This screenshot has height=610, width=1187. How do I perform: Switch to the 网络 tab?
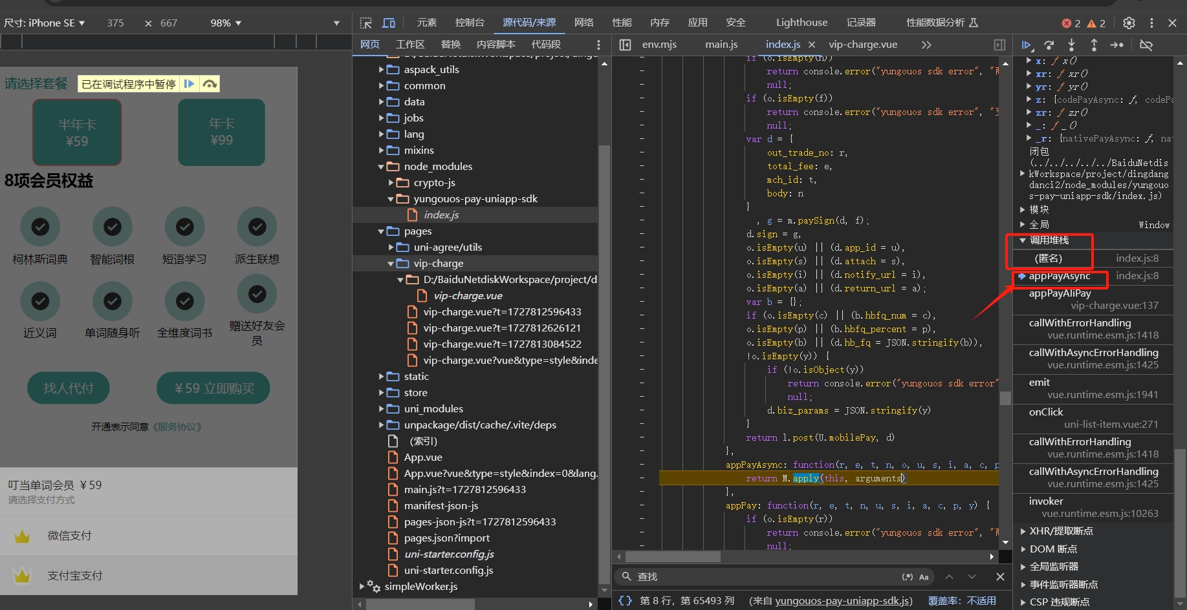click(x=584, y=23)
